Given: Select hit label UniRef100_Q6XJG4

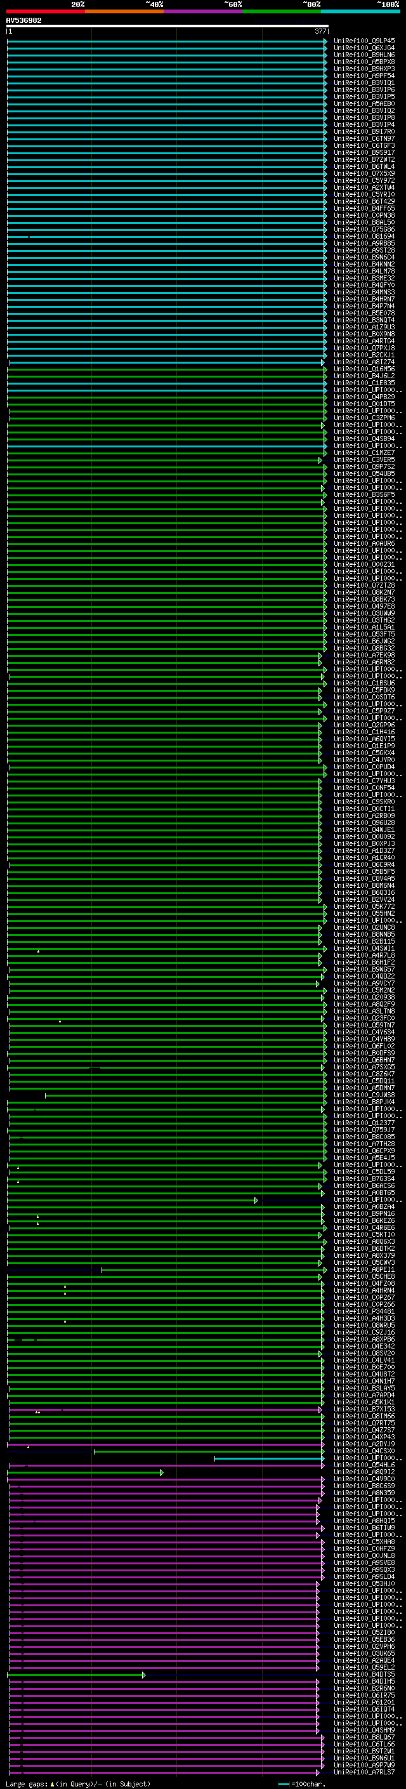Looking at the screenshot, I should click(x=364, y=48).
